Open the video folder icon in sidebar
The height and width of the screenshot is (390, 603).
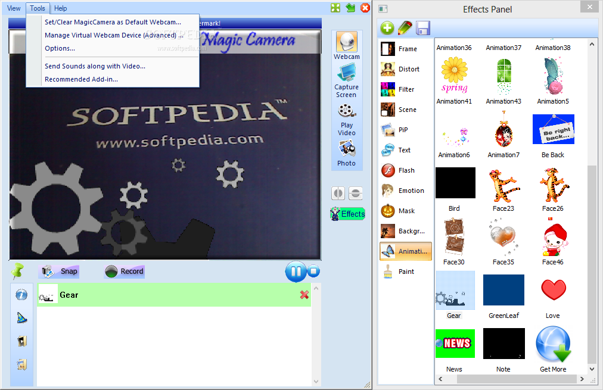coord(21,364)
